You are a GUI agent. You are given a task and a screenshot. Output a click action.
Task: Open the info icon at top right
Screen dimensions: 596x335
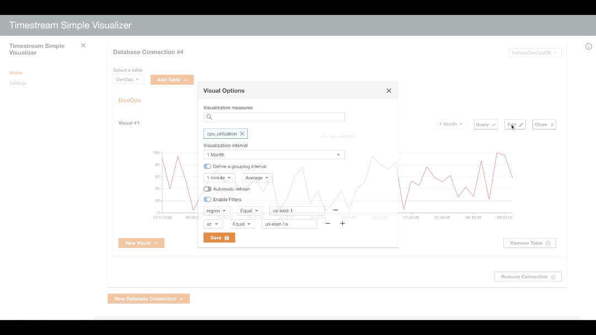[588, 46]
